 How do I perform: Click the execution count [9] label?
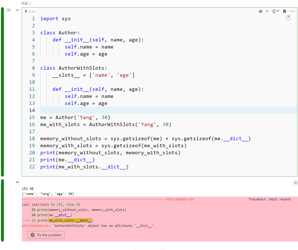click(x=9, y=10)
